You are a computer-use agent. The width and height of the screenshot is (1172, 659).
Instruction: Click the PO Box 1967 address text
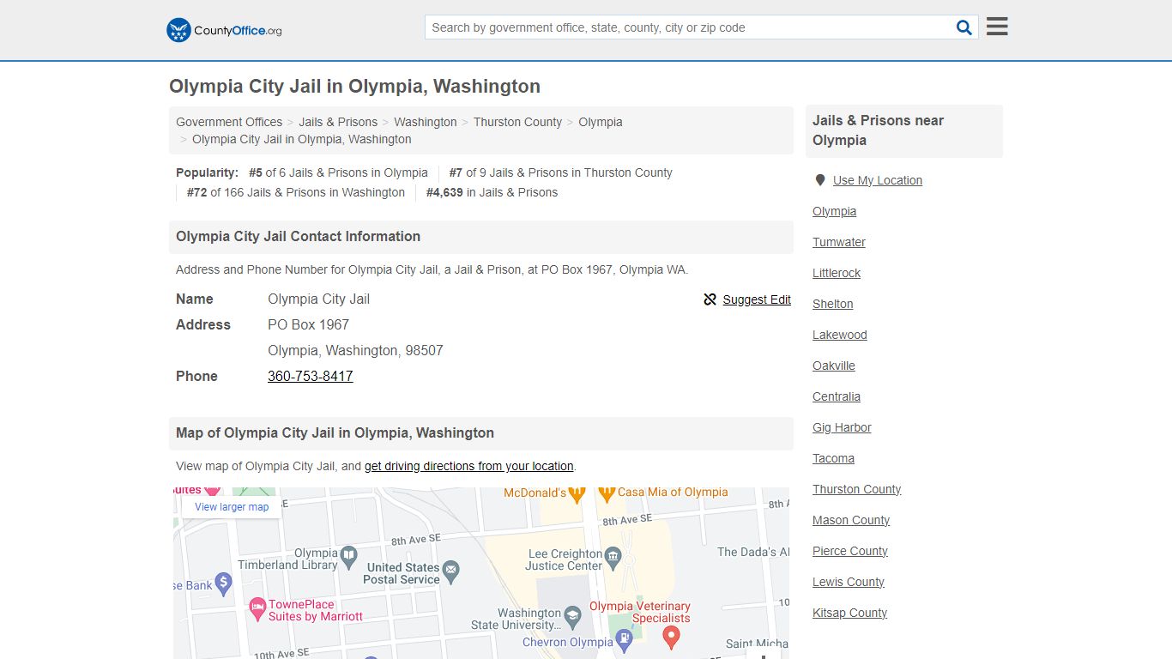(309, 324)
